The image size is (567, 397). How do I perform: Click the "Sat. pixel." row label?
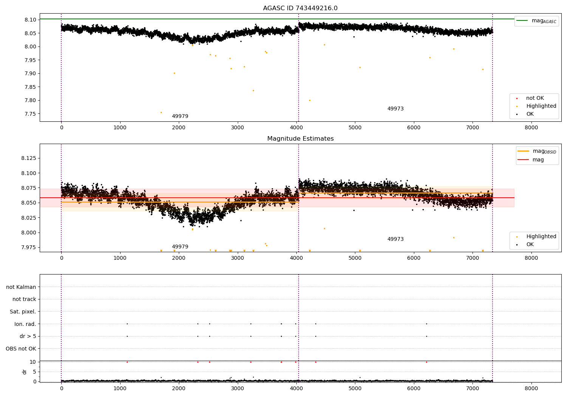pyautogui.click(x=23, y=312)
